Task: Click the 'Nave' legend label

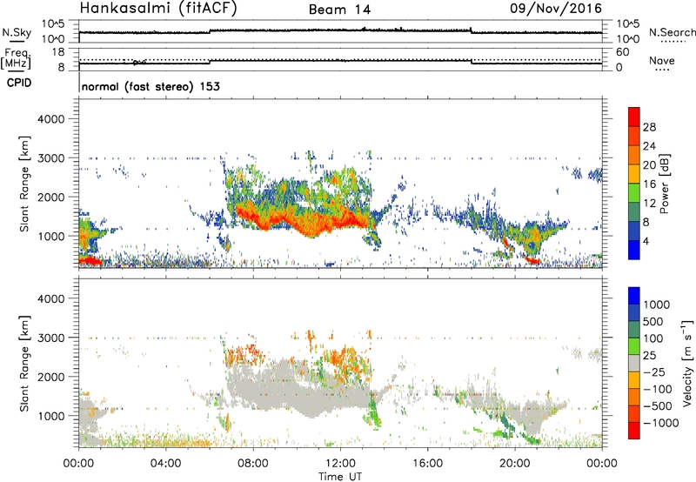Action: coord(662,61)
